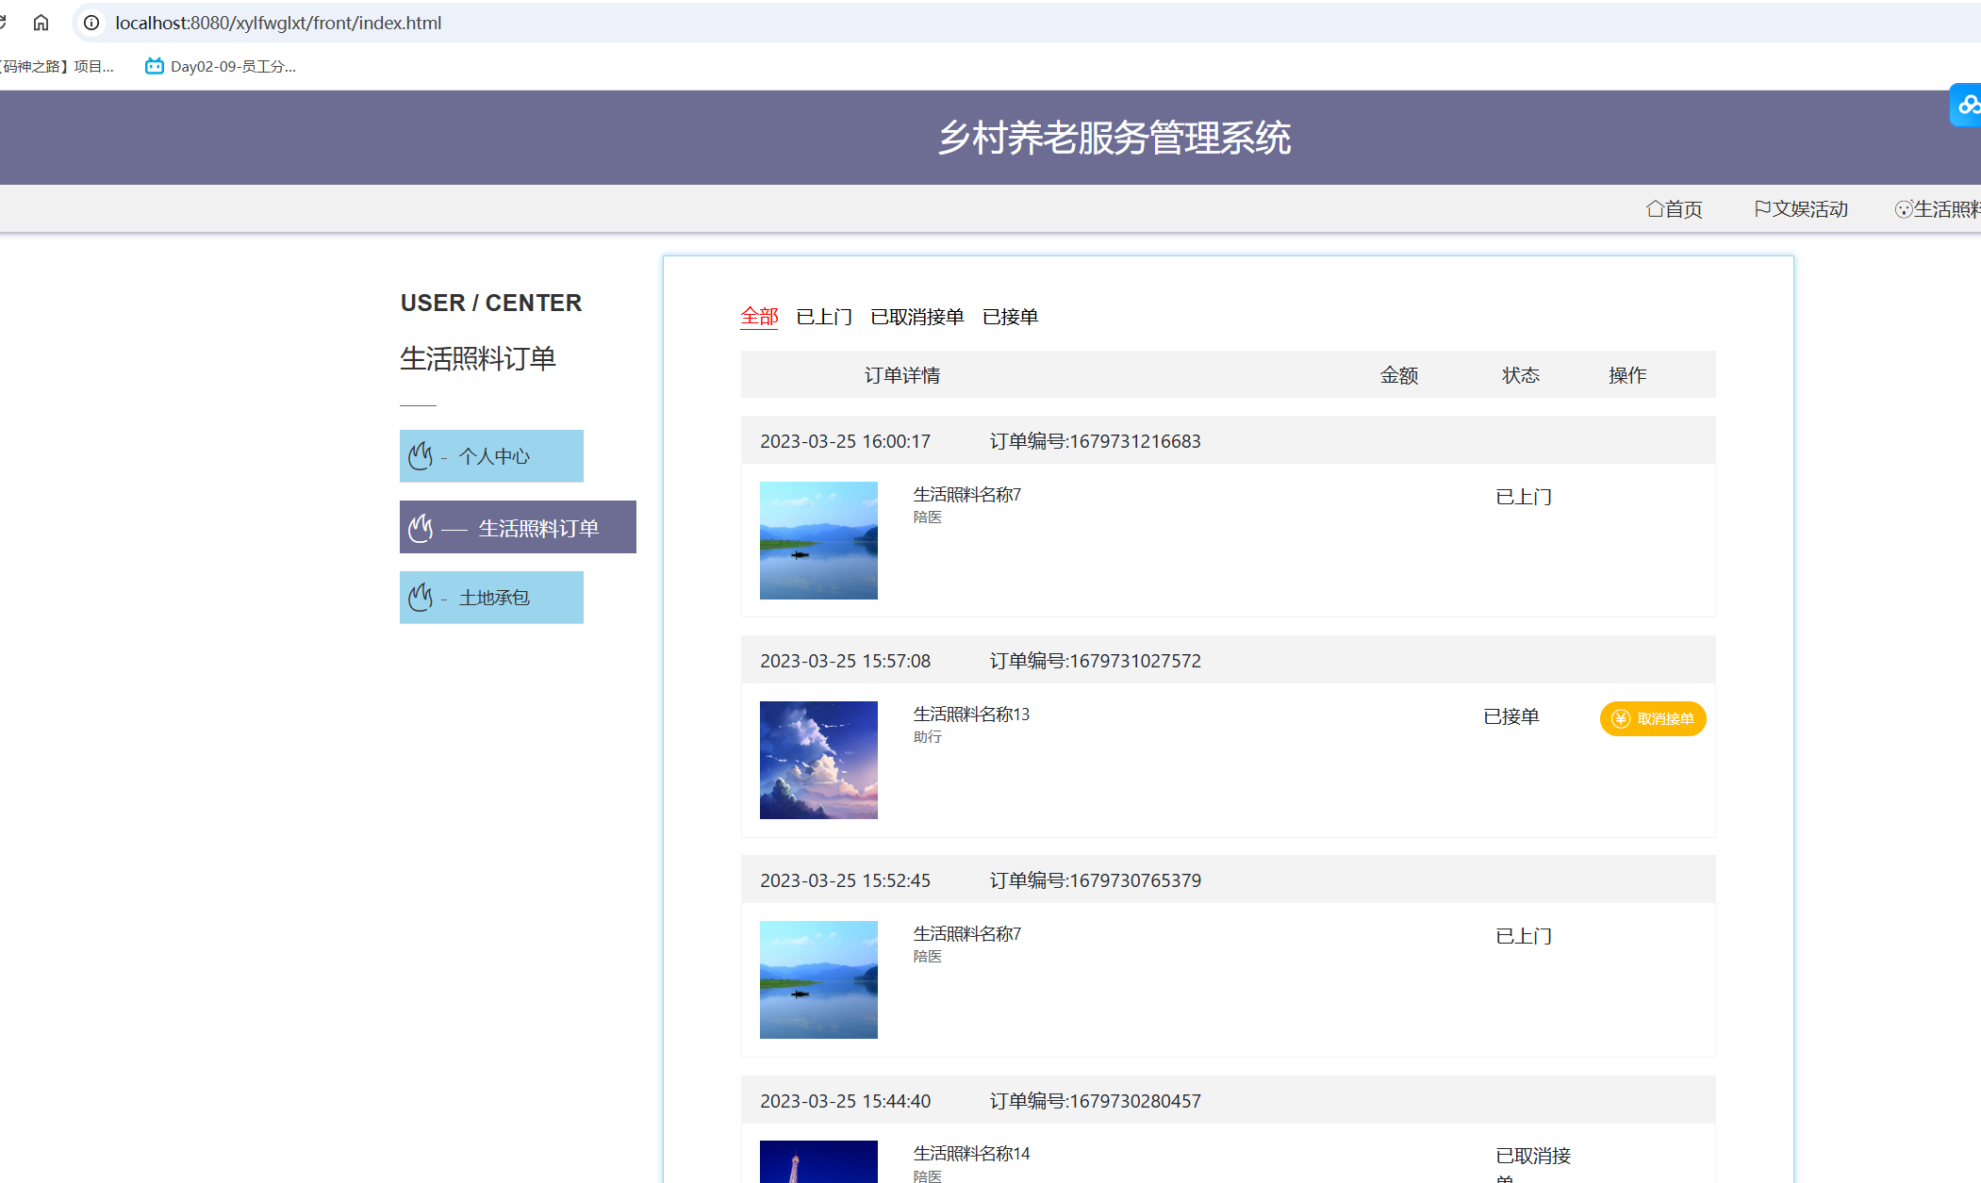Click the 操作 column header

coord(1627,375)
